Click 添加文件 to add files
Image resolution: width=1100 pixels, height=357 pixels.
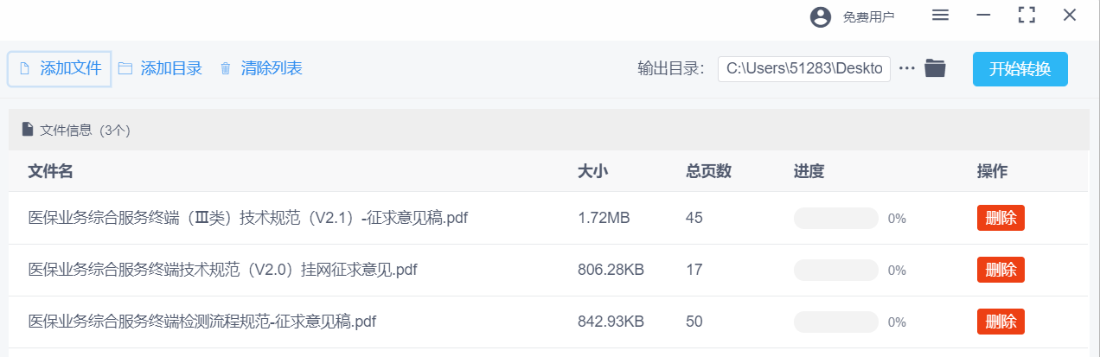tap(60, 68)
